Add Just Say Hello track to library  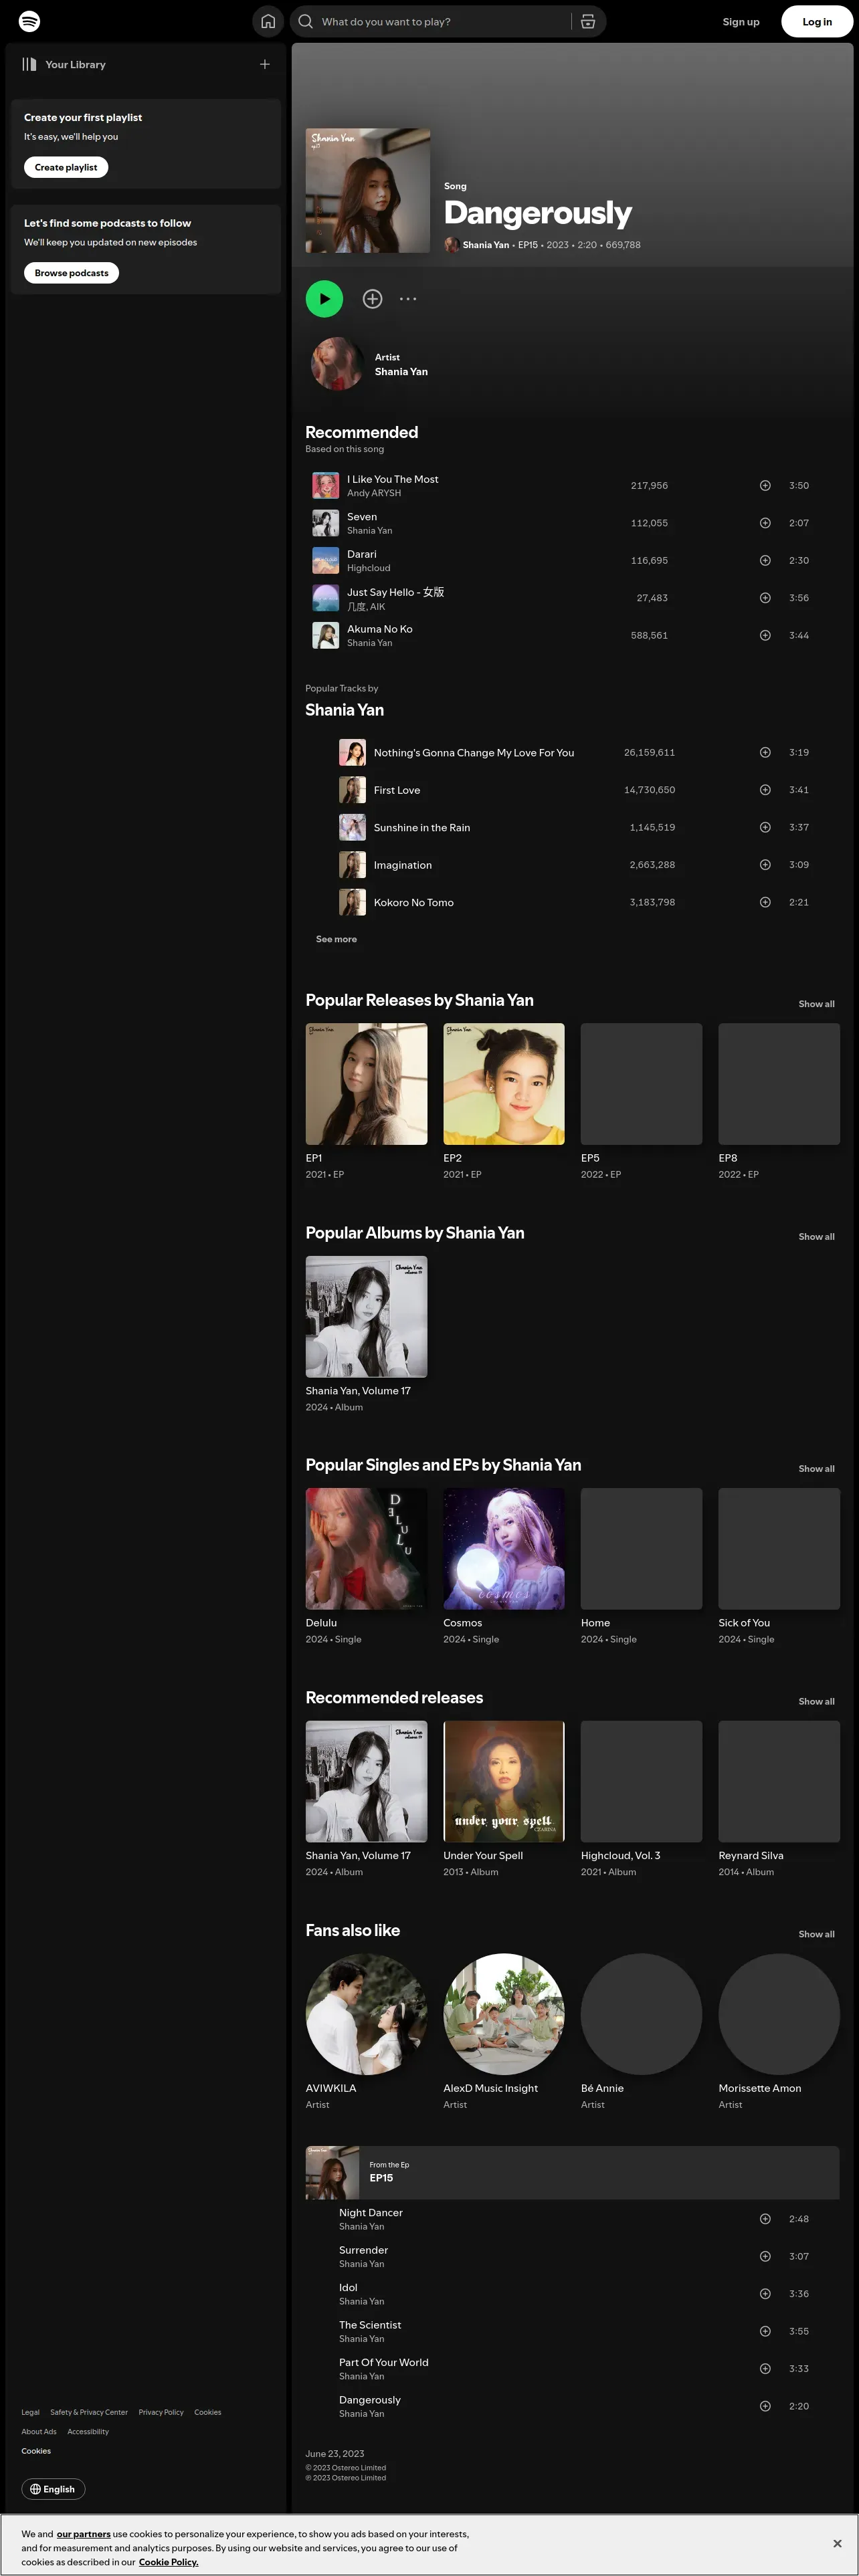coord(765,598)
